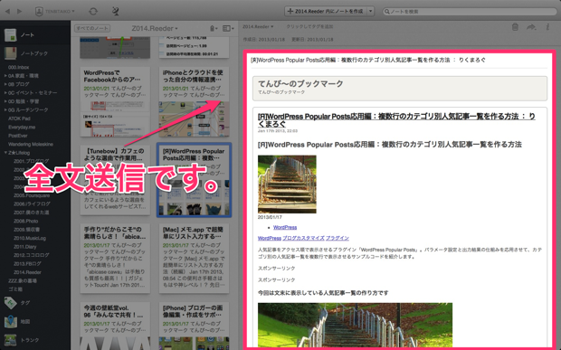Show note info with the i icon
This screenshot has width=561, height=350.
[x=547, y=27]
